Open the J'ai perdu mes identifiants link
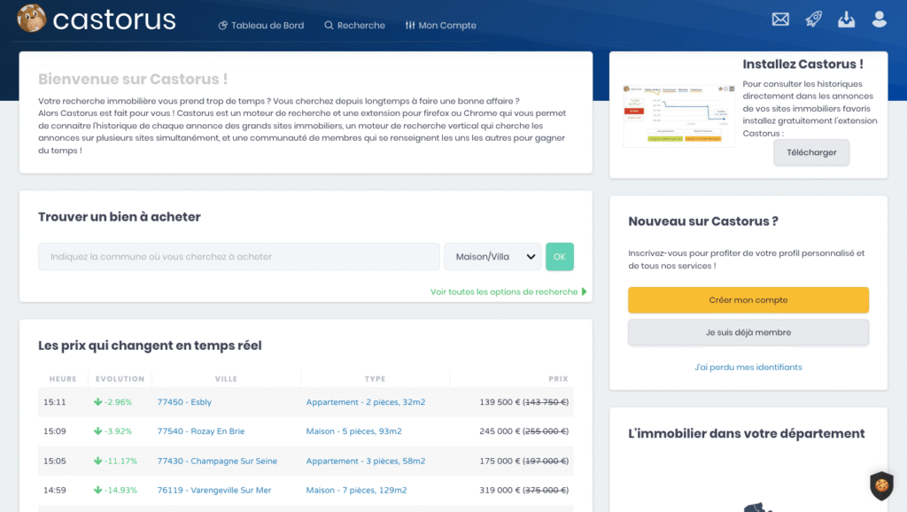The height and width of the screenshot is (512, 907). (748, 367)
